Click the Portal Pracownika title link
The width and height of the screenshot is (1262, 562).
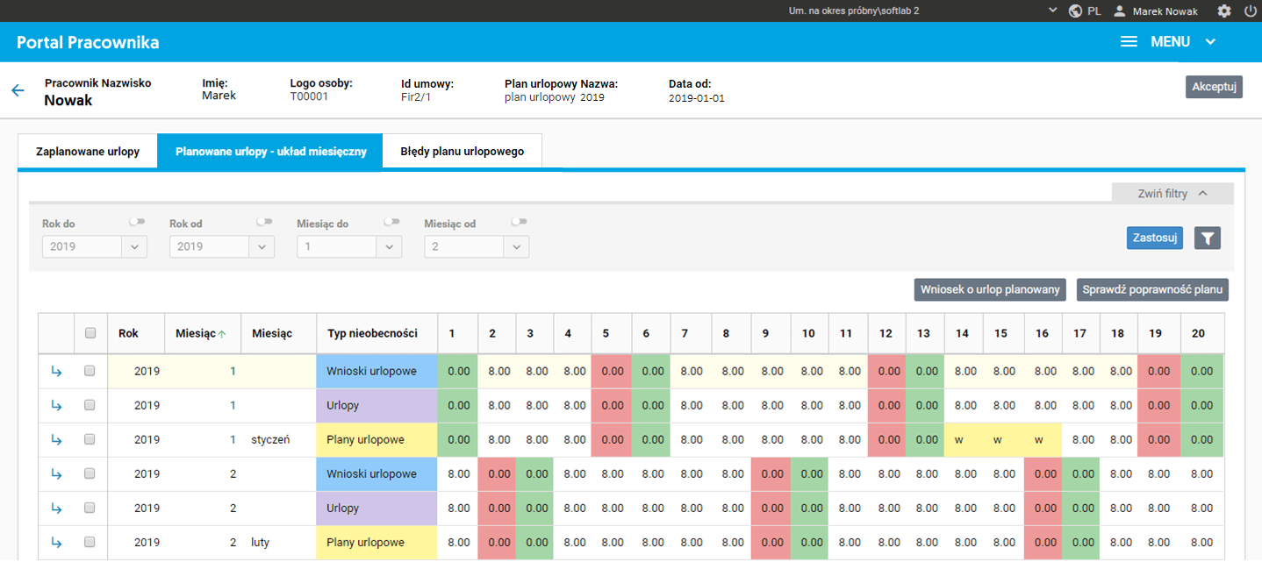tap(88, 42)
